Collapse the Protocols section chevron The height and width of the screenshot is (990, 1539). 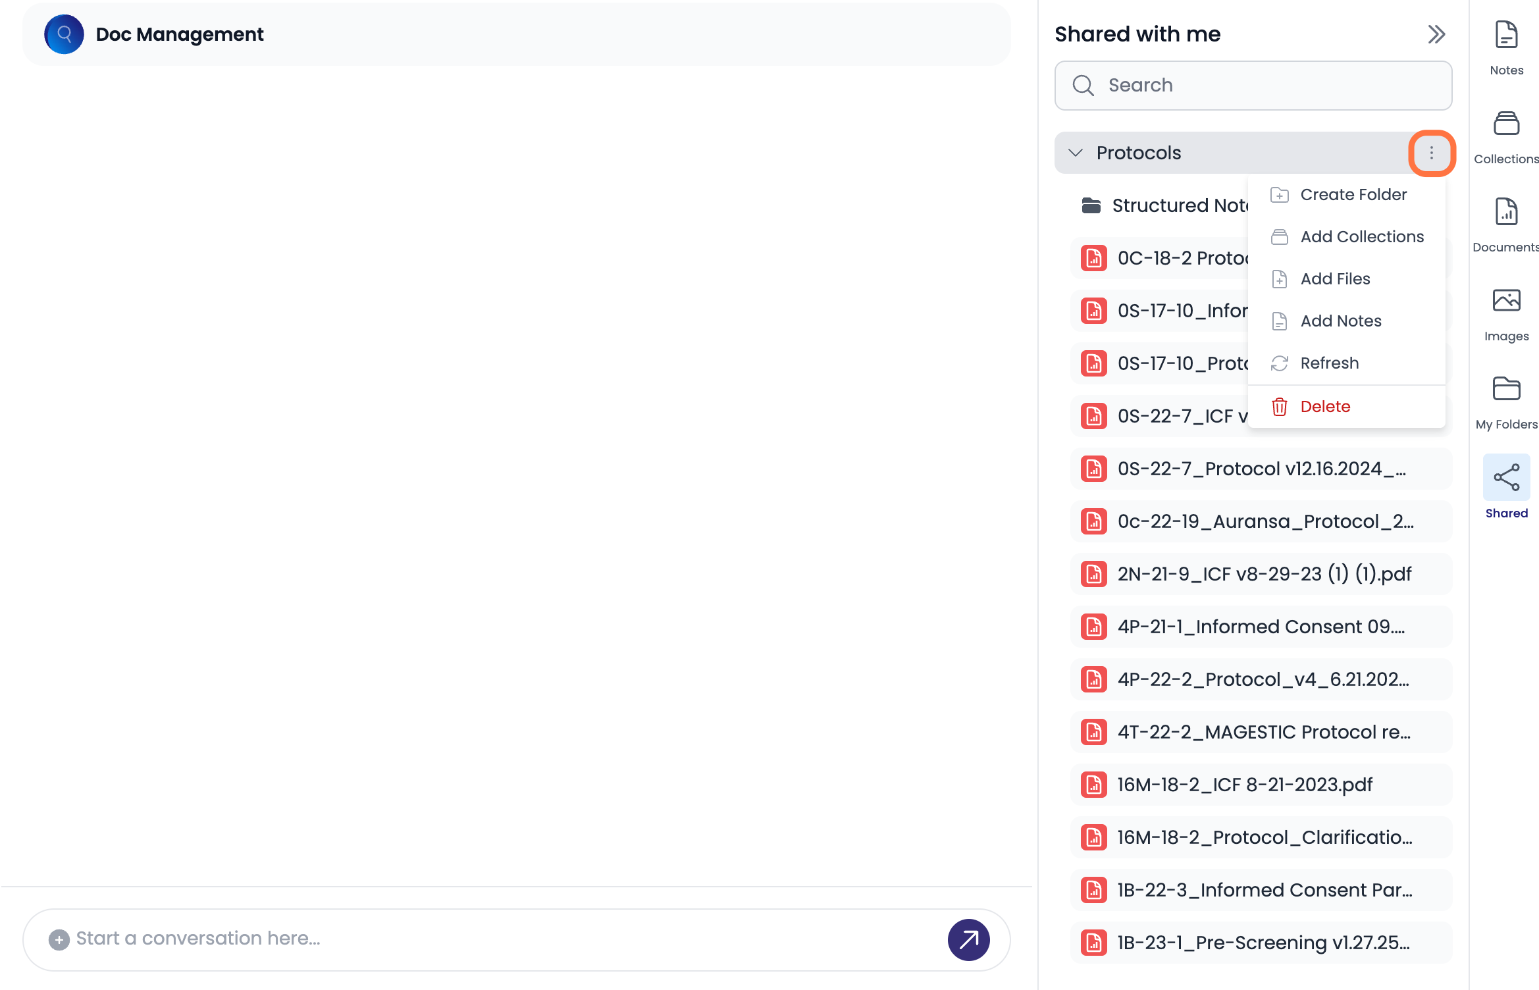point(1076,153)
